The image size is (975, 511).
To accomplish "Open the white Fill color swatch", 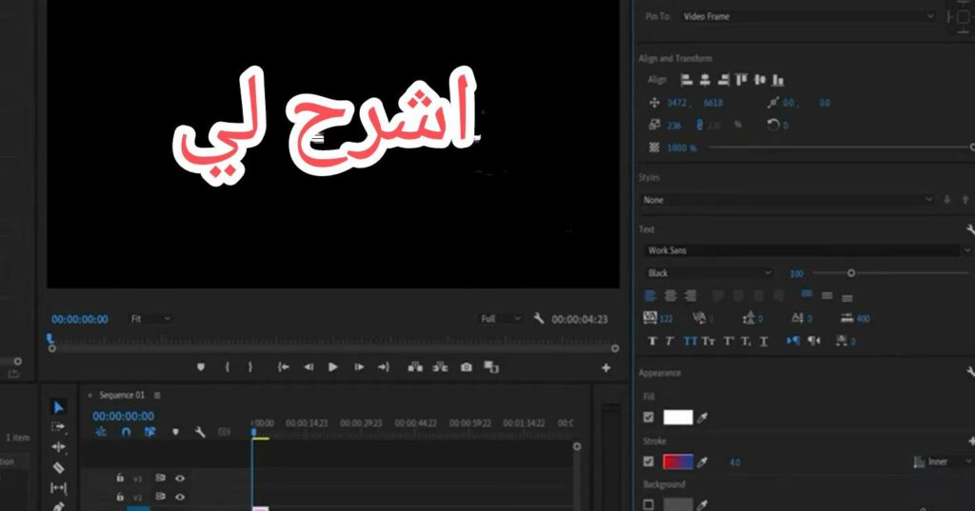I will [678, 418].
